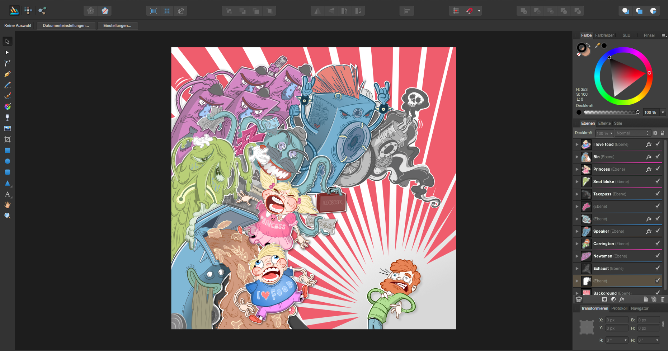Hide the I love food layer
Screen dimensions: 668x351
(658, 144)
